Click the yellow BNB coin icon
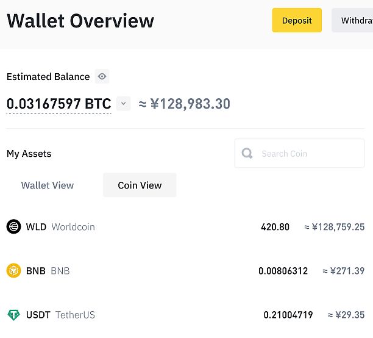This screenshot has width=373, height=338. (13, 271)
